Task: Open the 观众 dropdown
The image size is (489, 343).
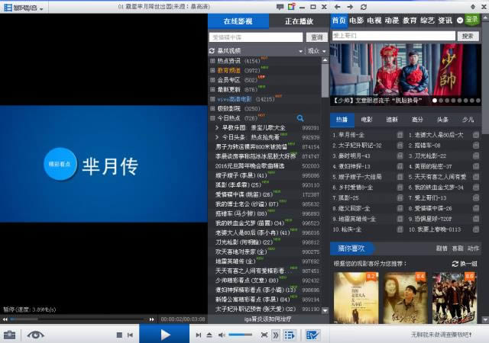Action: tap(316, 51)
